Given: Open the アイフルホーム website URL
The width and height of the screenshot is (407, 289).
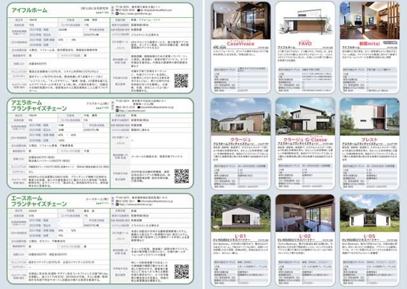Looking at the screenshot, I should (135, 13).
